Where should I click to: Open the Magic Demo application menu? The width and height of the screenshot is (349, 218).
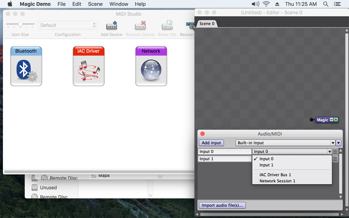pyautogui.click(x=35, y=4)
